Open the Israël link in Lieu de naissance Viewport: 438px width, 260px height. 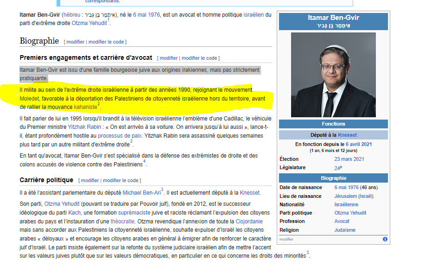pyautogui.click(x=366, y=197)
